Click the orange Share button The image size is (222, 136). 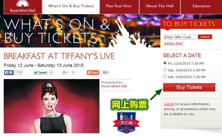pyautogui.click(x=93, y=73)
